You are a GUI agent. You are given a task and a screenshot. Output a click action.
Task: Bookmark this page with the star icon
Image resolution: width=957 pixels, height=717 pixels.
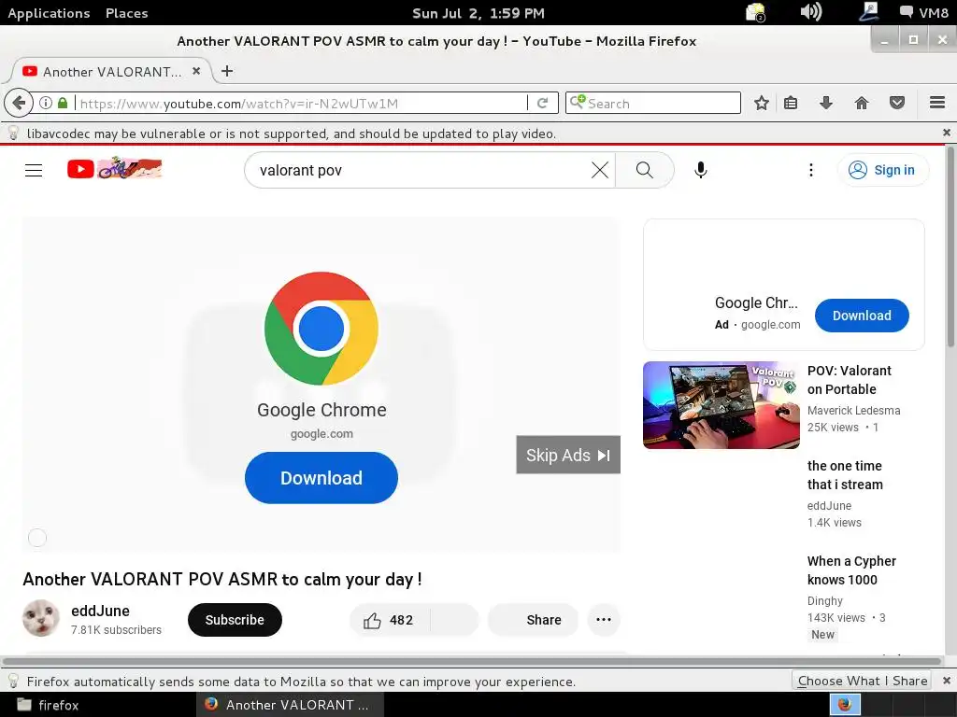pyautogui.click(x=761, y=103)
